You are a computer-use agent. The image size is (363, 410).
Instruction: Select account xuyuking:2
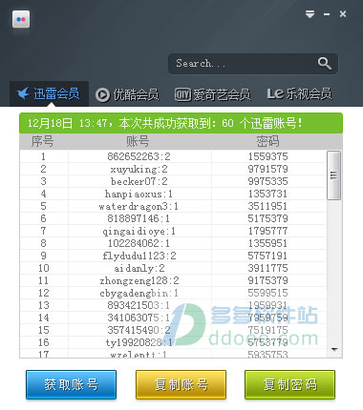[139, 169]
